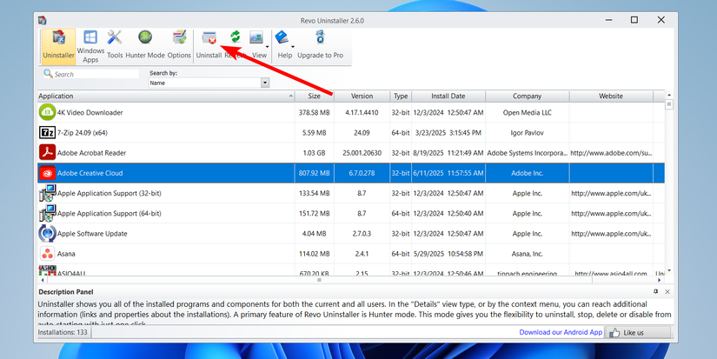
Task: Sort list by Install Date column
Action: coord(448,96)
